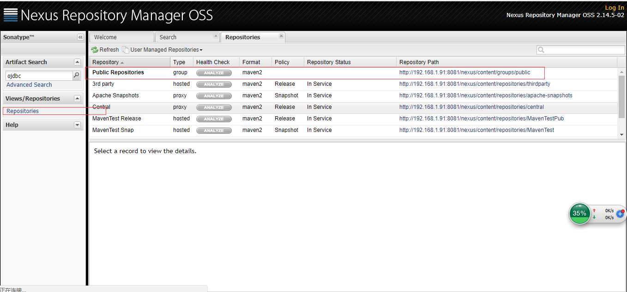Screen dimensions: 627x292
Task: Click the Log In link
Action: pos(615,7)
